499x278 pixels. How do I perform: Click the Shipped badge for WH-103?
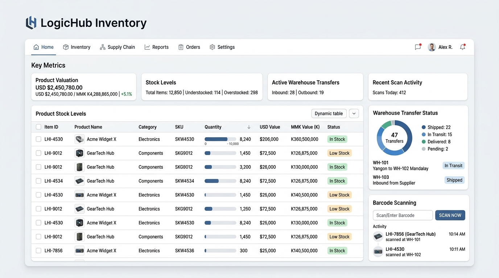pyautogui.click(x=454, y=180)
